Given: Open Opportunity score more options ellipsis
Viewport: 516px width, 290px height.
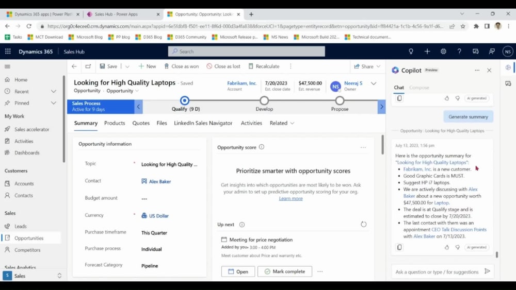Looking at the screenshot, I should coord(363,147).
